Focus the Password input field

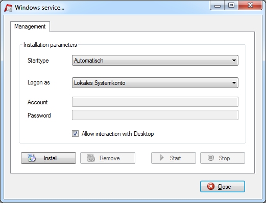click(x=155, y=115)
